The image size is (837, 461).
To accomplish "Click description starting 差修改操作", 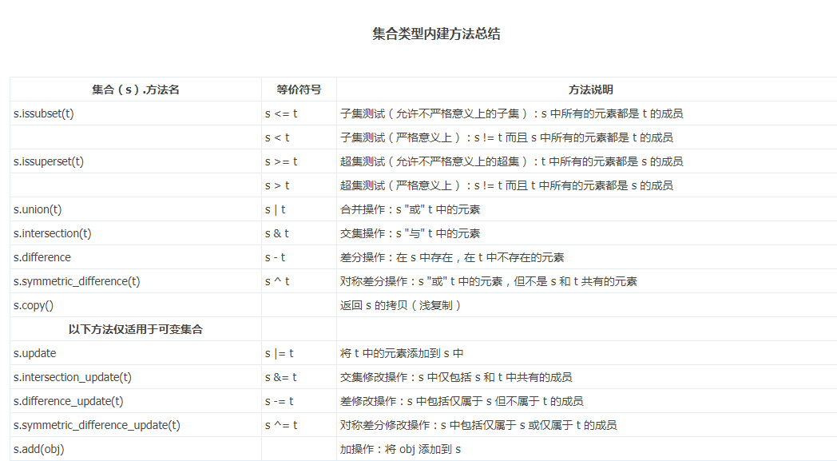I will point(462,401).
